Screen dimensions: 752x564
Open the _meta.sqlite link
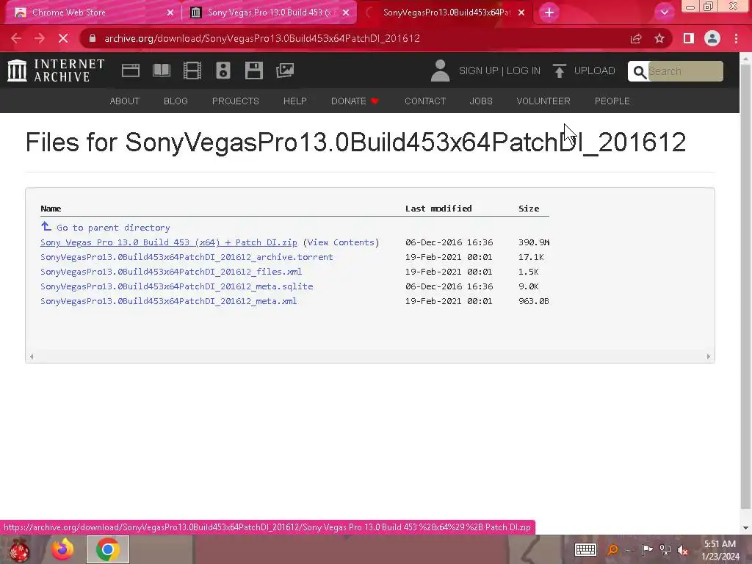[x=176, y=286]
